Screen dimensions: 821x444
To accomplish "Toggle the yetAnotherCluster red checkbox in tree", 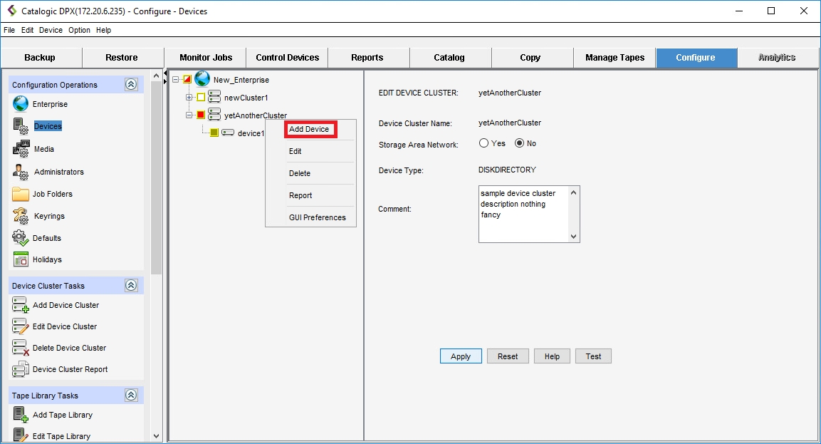I will coord(201,115).
